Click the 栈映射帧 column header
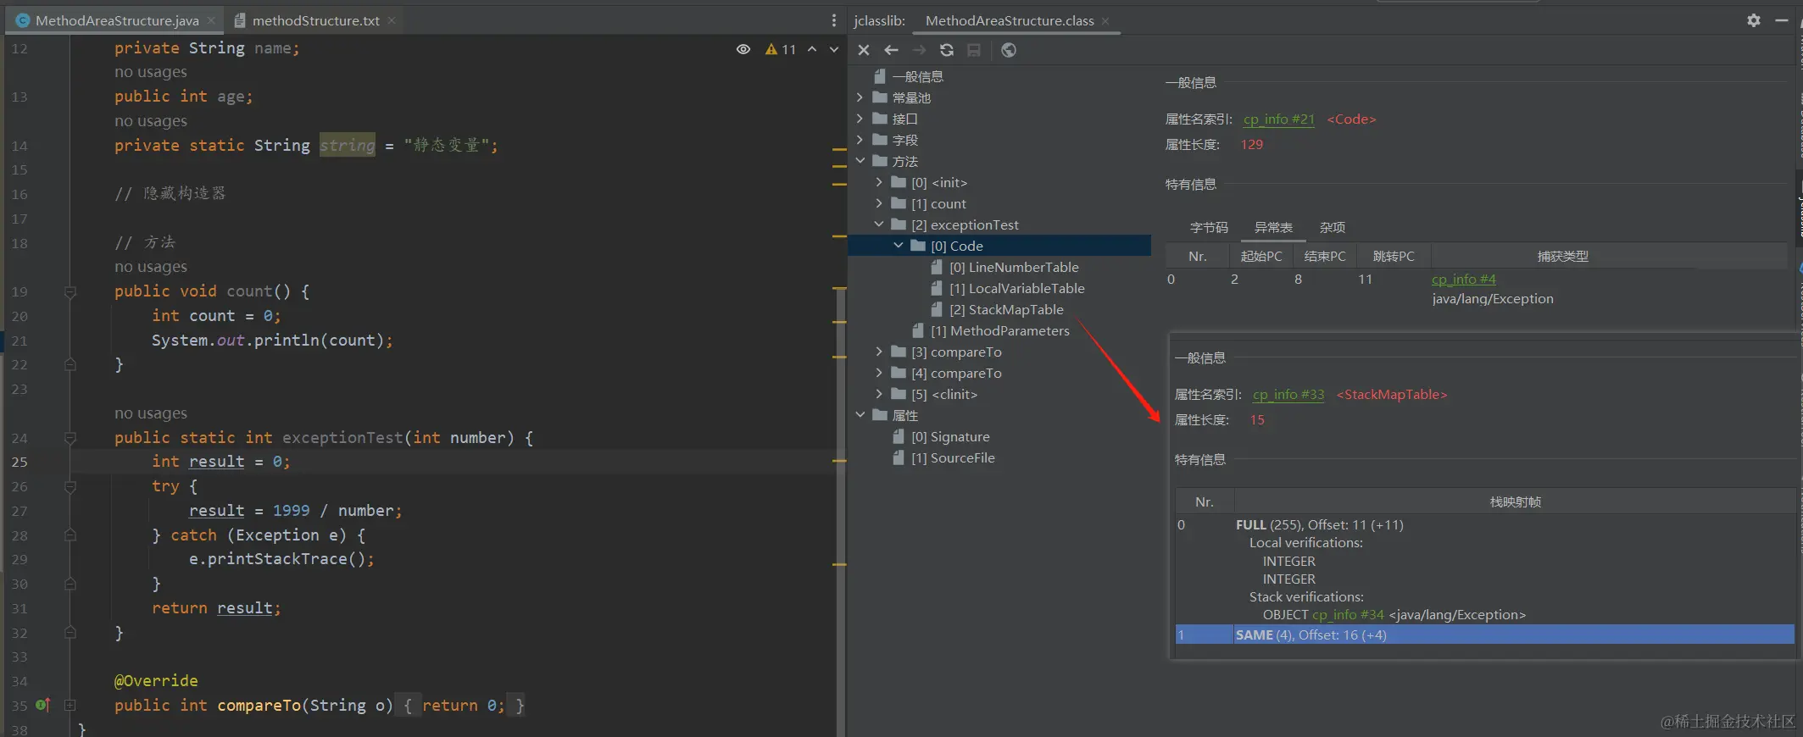The height and width of the screenshot is (737, 1803). tap(1515, 501)
